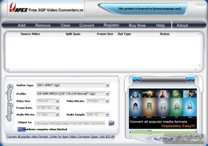Click the Buy Now toolbar item
This screenshot has height=146, width=208.
pyautogui.click(x=137, y=25)
